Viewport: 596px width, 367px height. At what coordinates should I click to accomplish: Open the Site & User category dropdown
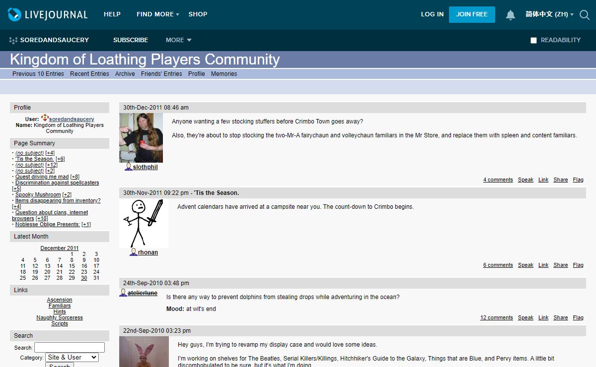click(x=72, y=357)
